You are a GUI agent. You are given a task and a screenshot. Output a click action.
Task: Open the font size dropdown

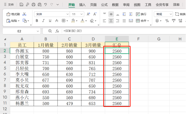[x=77, y=14]
